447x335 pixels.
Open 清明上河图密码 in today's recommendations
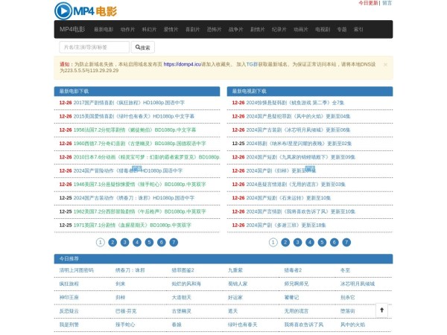point(77,270)
